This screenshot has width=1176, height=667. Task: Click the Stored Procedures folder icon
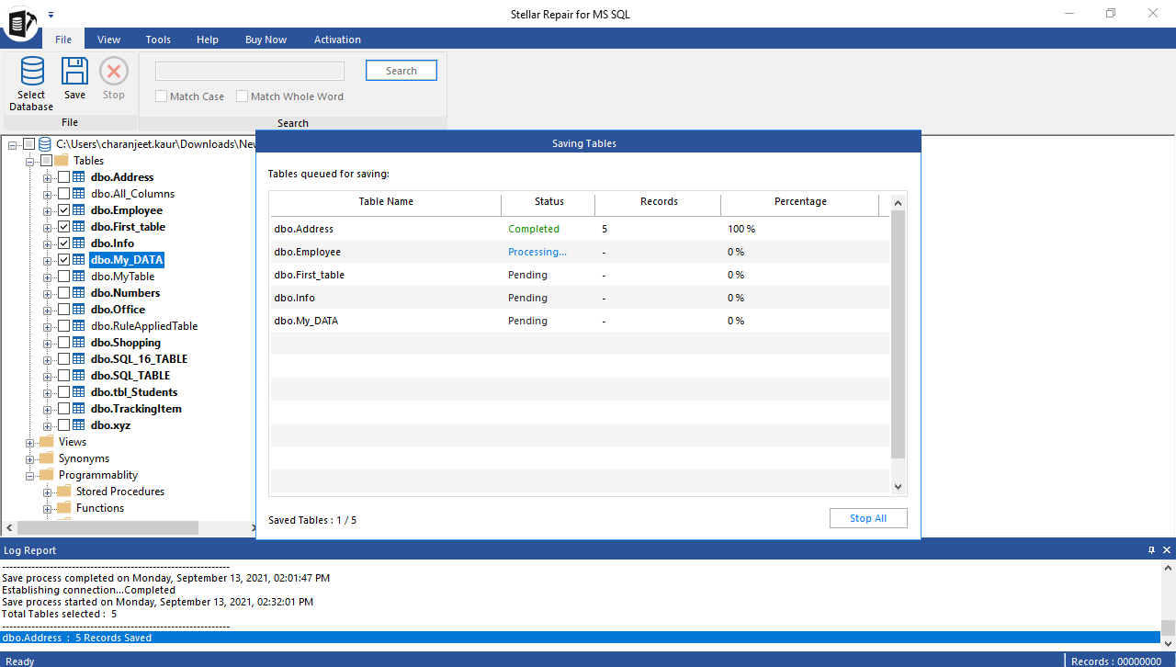64,492
